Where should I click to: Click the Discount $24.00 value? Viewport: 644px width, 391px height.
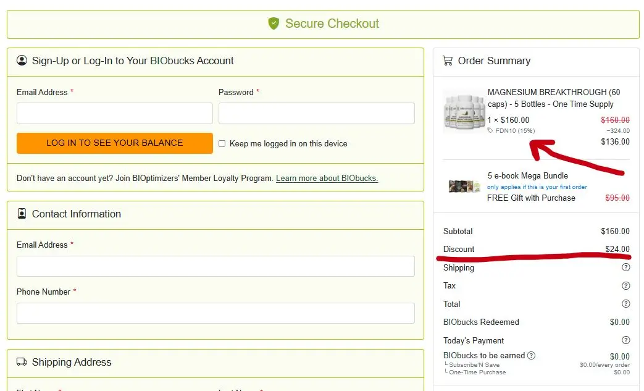617,249
